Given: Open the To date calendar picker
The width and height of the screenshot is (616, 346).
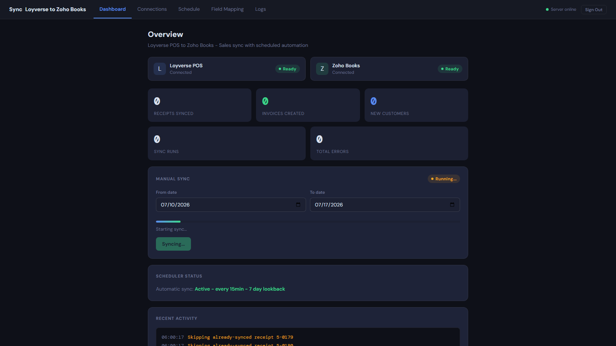Looking at the screenshot, I should point(452,205).
